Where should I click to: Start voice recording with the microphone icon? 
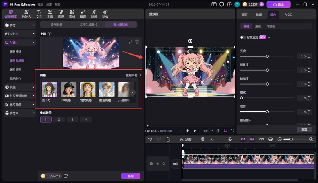(230, 139)
